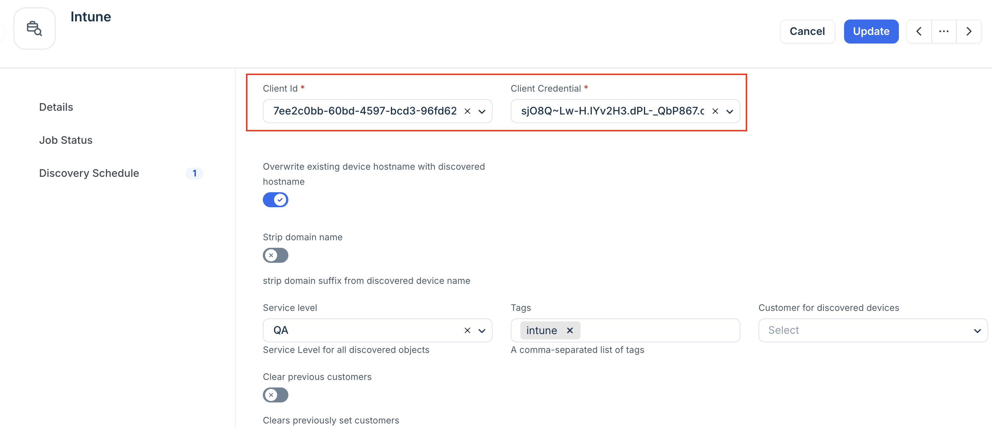Viewport: 992px width, 428px height.
Task: Expand the Client Credential dropdown
Action: pyautogui.click(x=730, y=111)
